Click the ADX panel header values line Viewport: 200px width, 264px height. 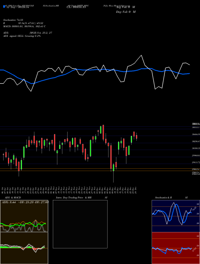25,202
